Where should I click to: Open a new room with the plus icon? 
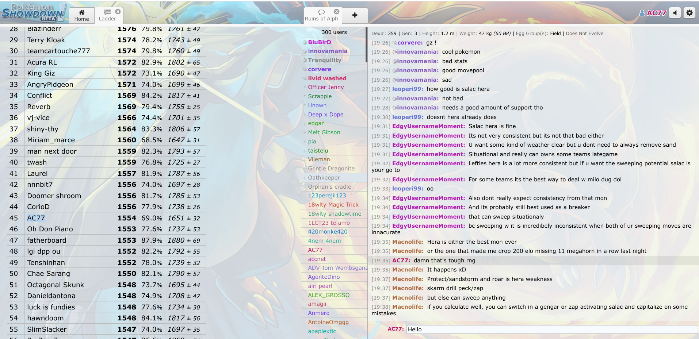355,15
